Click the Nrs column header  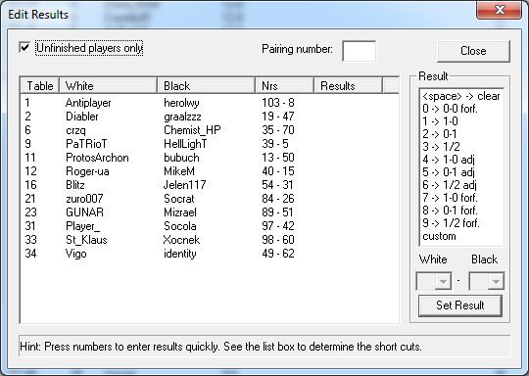point(284,85)
